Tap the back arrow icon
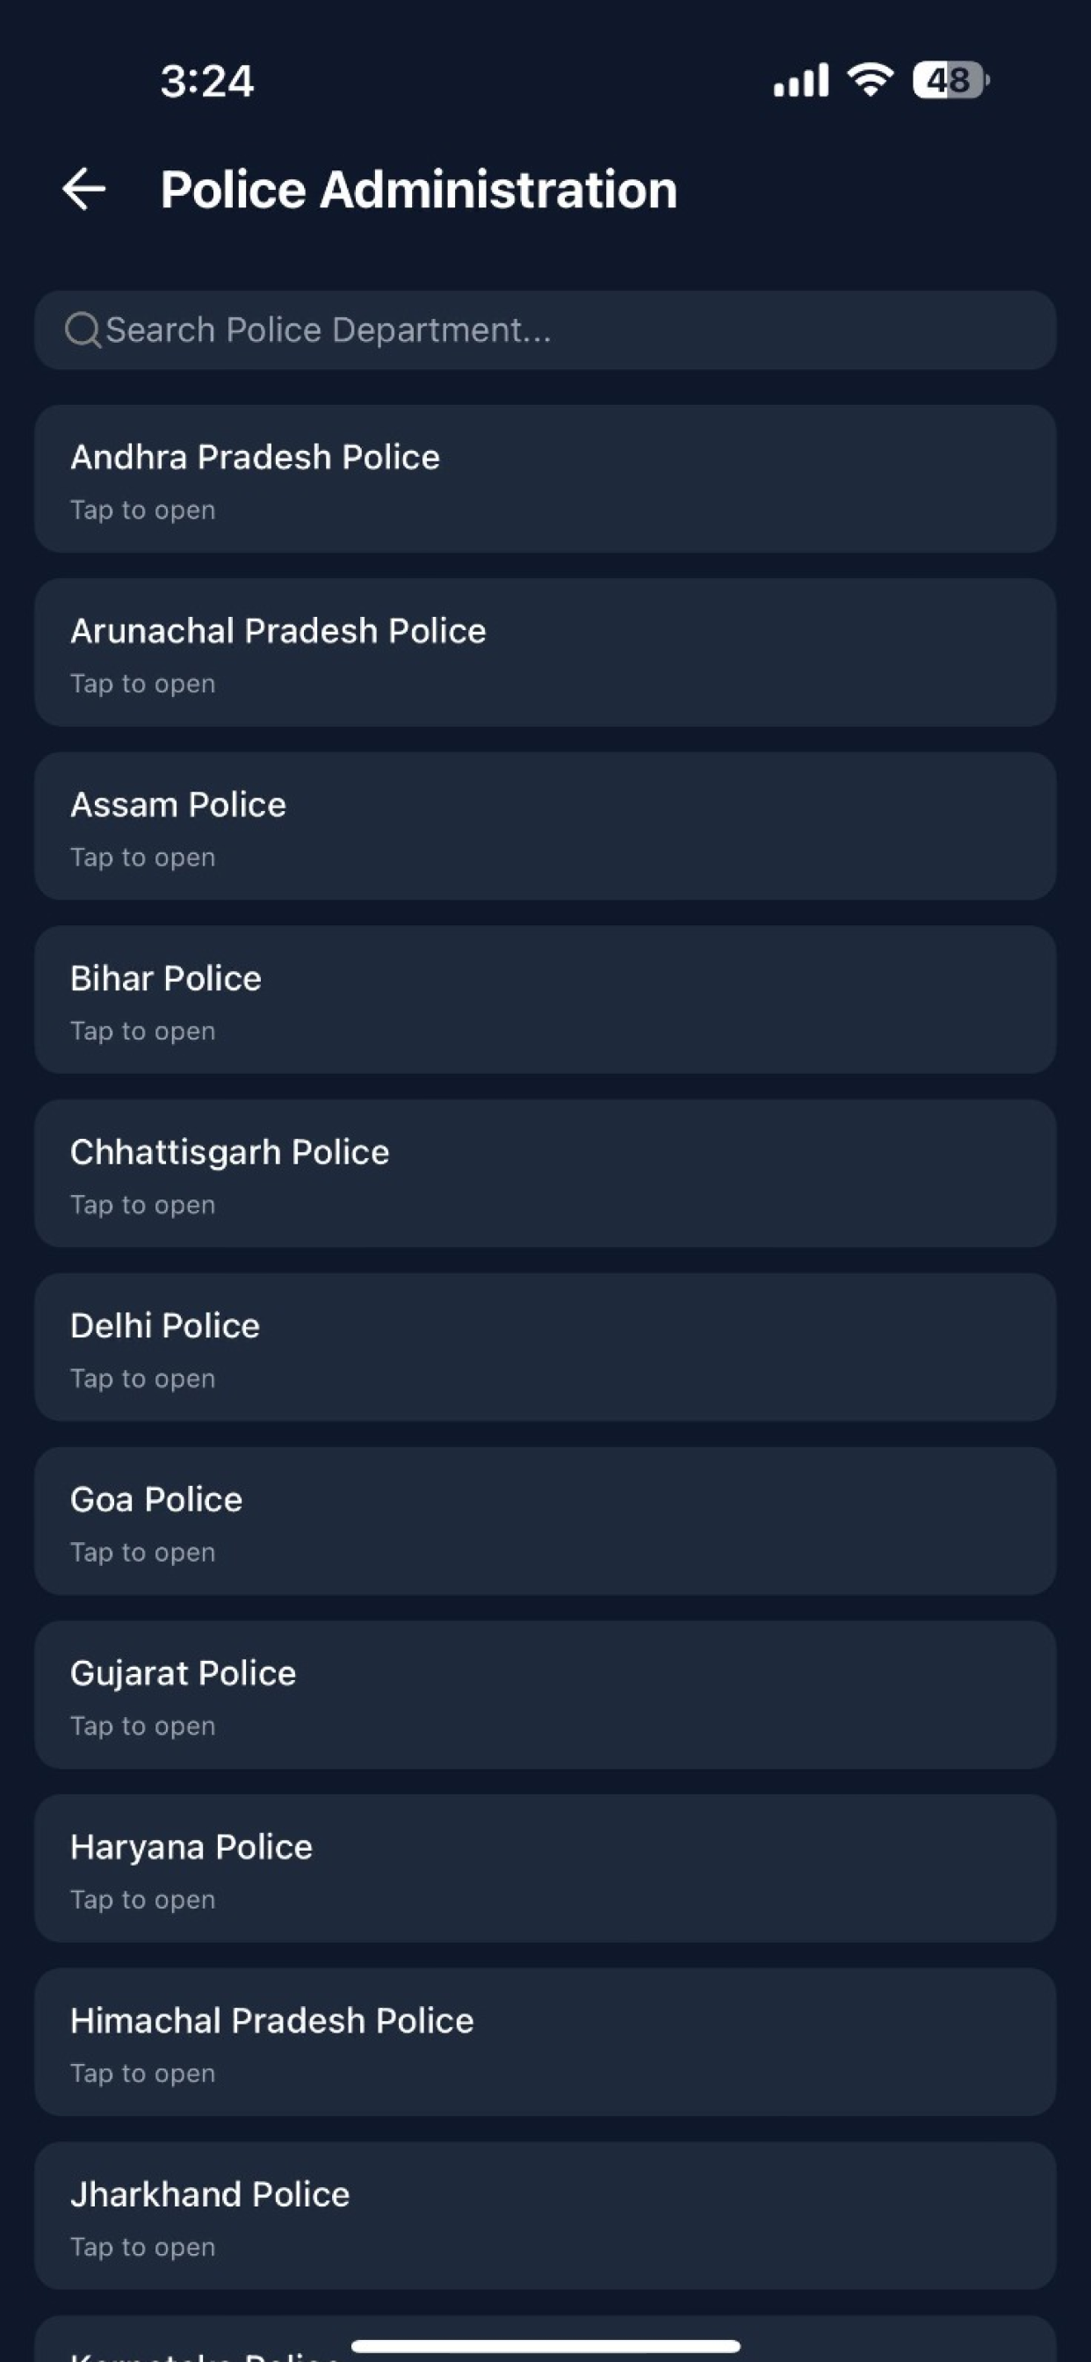The image size is (1091, 2362). [x=83, y=189]
